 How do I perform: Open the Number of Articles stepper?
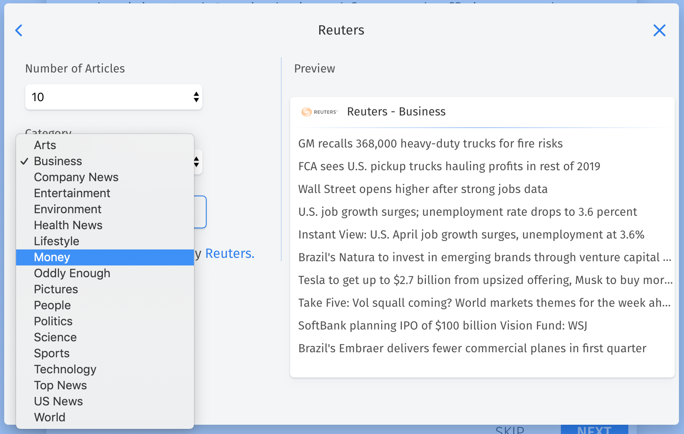(x=196, y=97)
